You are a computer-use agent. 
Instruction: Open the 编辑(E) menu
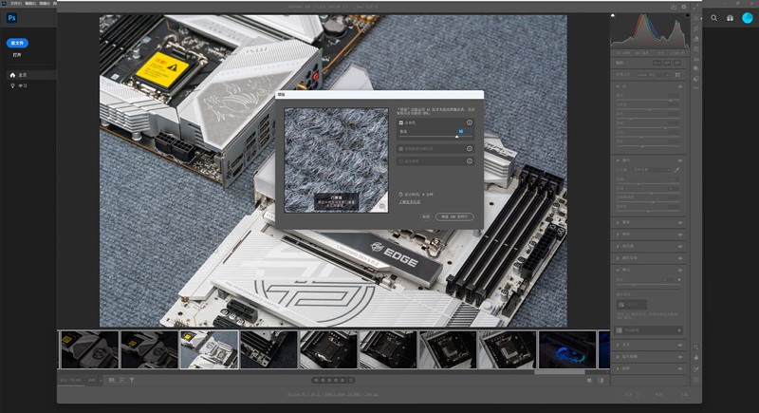tap(30, 3)
